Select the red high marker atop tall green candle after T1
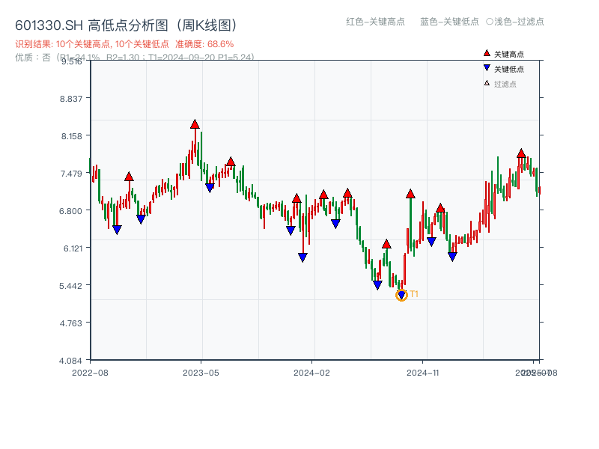Screen dimensions: 599x449 [410, 194]
